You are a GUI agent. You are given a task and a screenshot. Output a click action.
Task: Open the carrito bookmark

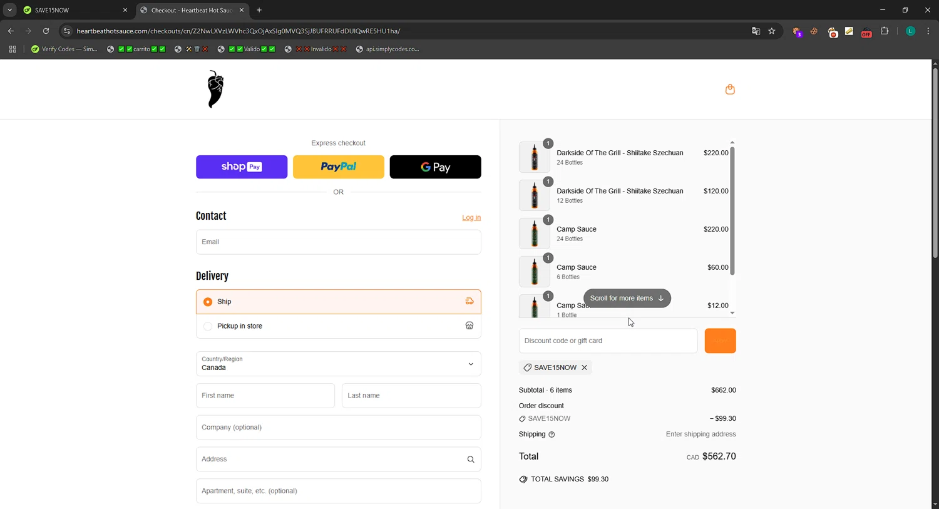[x=136, y=49]
